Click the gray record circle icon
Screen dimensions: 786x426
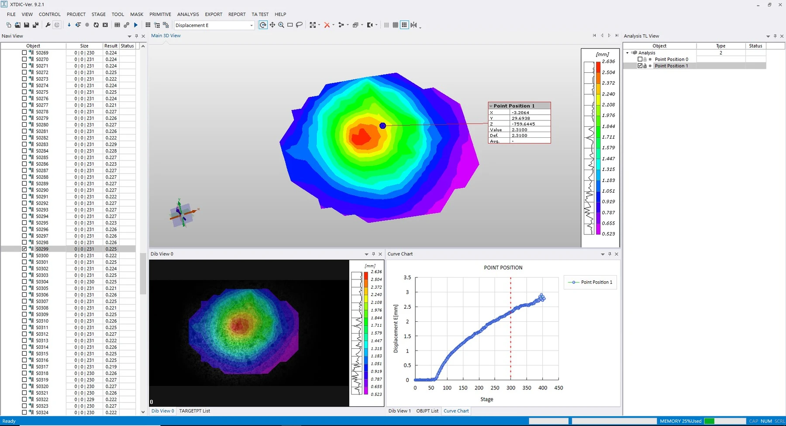pos(87,25)
